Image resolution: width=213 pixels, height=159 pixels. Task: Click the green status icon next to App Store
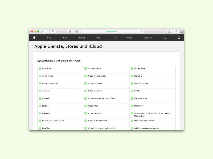40,68
